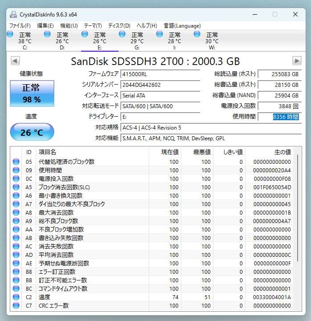
Task: Click status orb for attribute AE row
Action: pos(16,263)
